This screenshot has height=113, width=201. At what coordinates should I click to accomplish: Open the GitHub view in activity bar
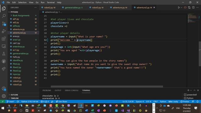(x=4, y=61)
